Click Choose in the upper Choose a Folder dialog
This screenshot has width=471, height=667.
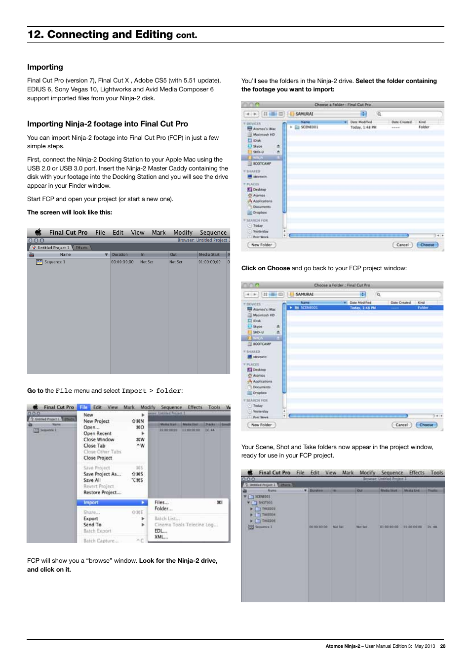click(x=428, y=245)
